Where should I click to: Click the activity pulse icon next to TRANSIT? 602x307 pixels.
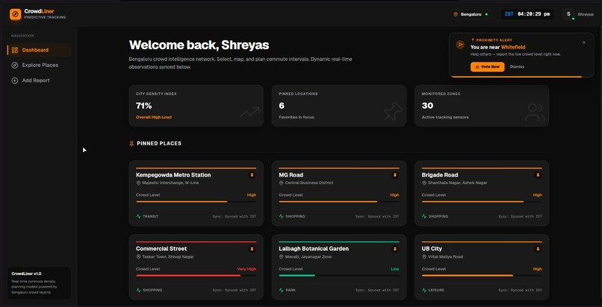[x=139, y=217]
